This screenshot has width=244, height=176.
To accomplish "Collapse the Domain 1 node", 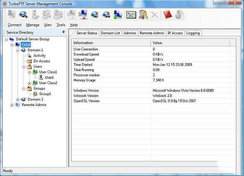I will 18,50.
